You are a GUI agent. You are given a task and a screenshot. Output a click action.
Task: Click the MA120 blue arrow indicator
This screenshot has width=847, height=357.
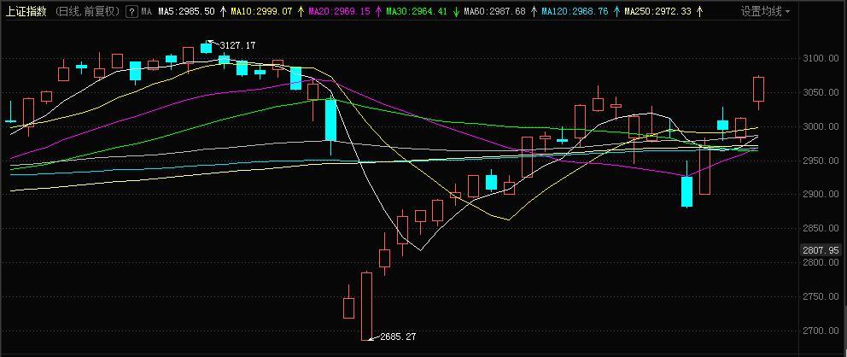coord(616,11)
